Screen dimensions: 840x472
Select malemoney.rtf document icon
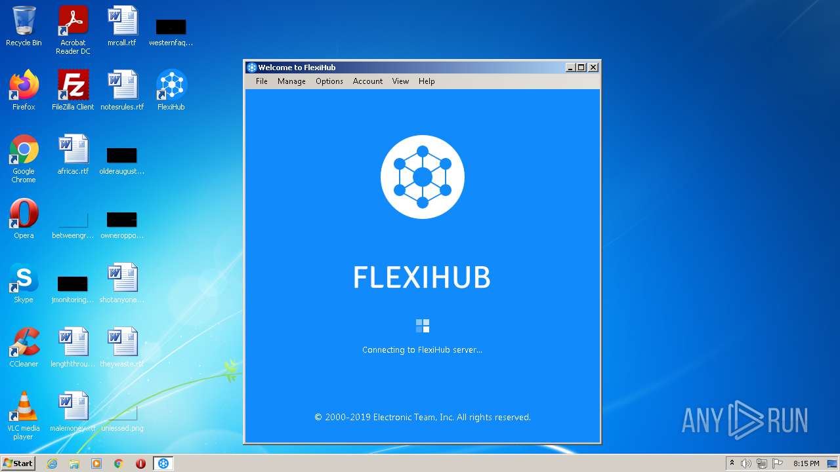click(73, 412)
